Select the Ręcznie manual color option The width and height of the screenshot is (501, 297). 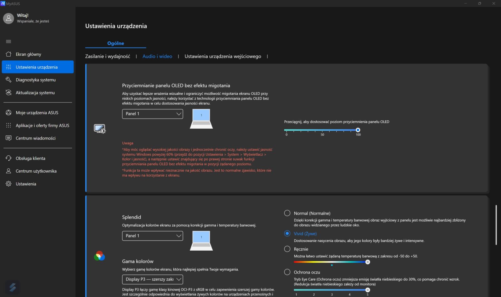tap(287, 249)
